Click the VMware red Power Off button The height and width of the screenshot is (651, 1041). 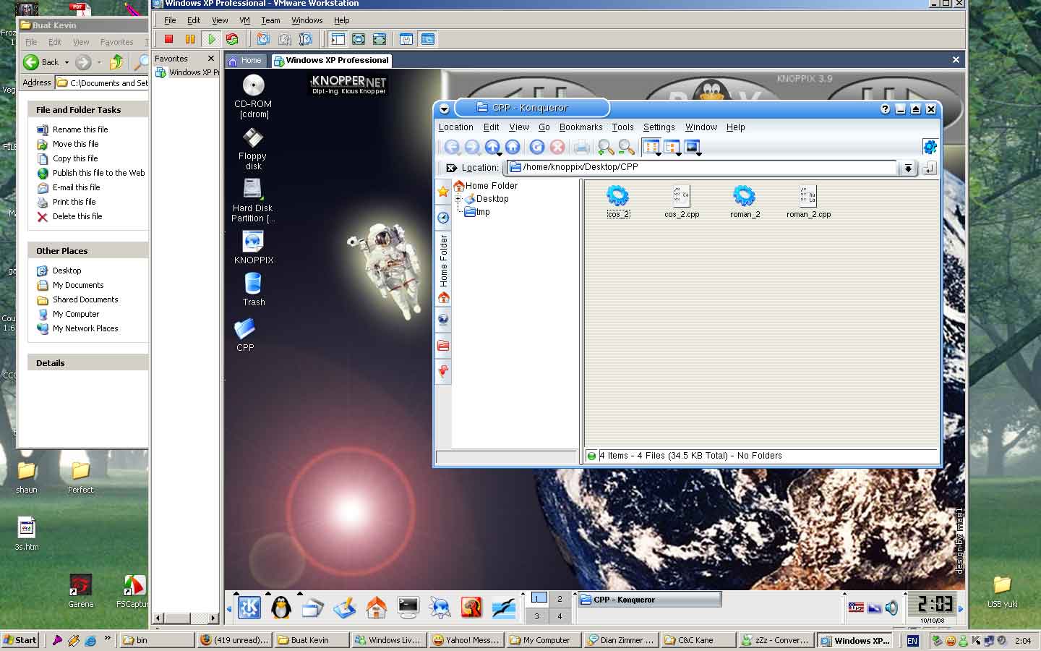click(168, 39)
